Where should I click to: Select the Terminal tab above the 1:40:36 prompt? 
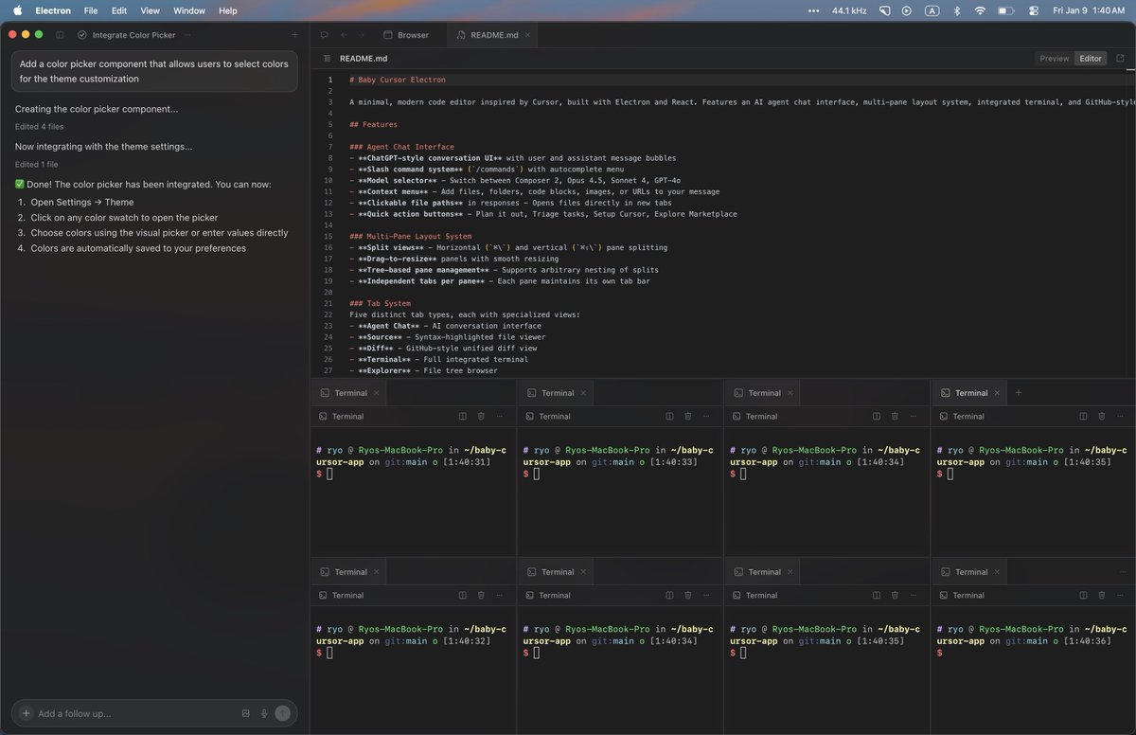click(969, 572)
